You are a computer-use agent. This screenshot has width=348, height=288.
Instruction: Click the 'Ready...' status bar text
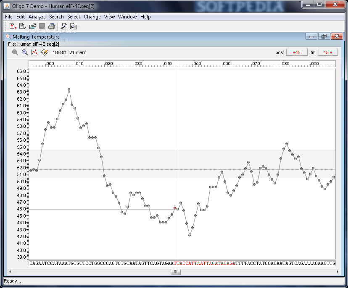point(13,281)
